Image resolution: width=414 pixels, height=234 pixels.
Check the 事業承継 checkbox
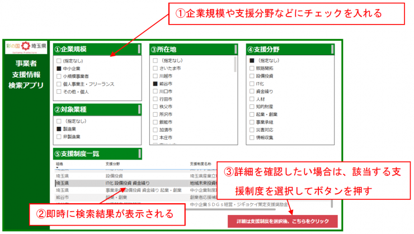point(252,122)
